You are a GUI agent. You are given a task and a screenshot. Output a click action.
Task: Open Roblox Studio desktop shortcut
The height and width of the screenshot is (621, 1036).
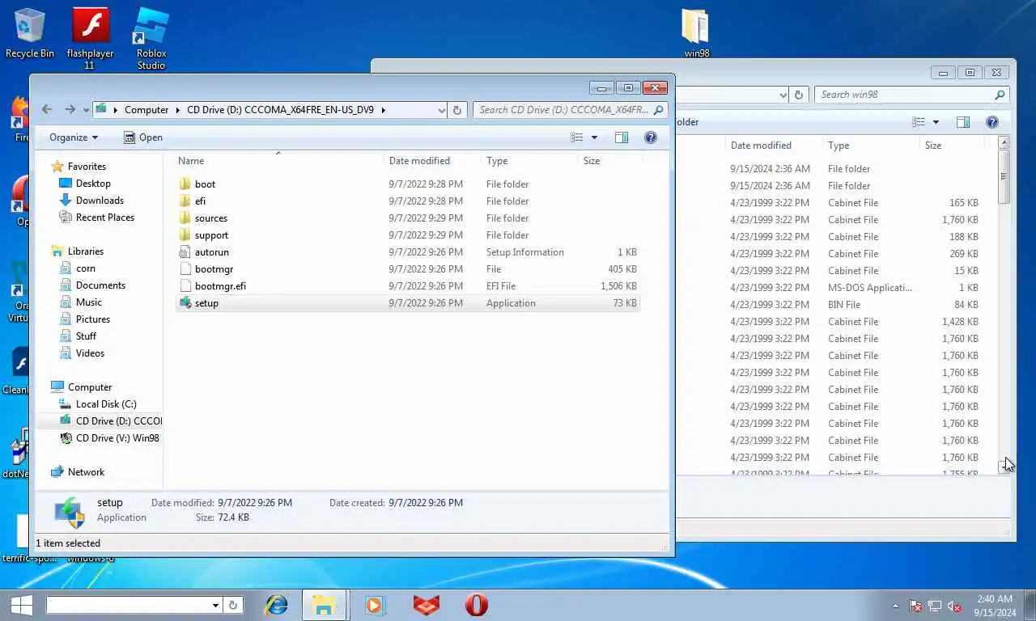(x=151, y=38)
